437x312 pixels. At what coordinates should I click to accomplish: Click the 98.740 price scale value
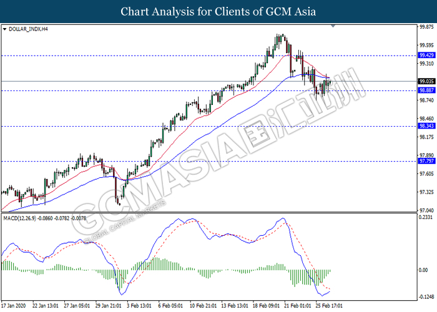coord(426,100)
